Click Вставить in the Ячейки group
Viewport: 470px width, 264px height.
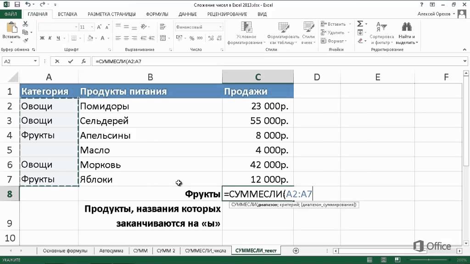tap(336, 24)
